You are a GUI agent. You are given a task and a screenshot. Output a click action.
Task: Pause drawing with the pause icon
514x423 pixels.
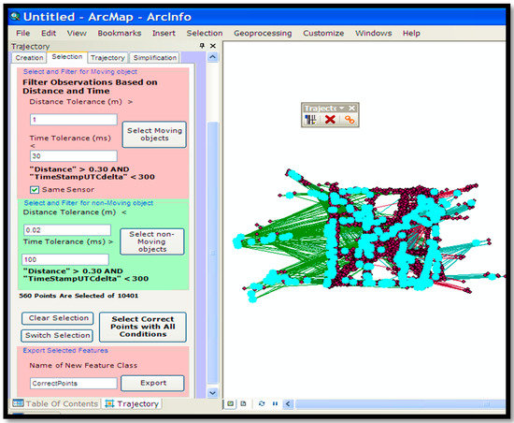275,403
